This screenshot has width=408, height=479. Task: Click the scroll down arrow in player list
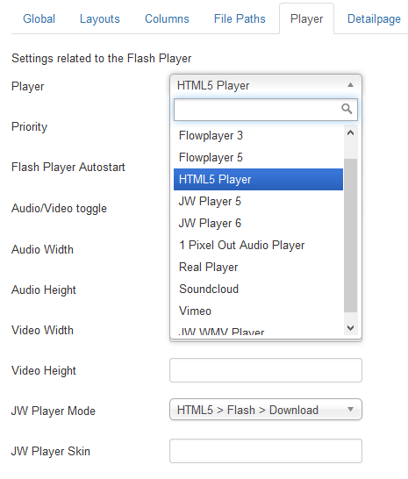click(x=351, y=328)
